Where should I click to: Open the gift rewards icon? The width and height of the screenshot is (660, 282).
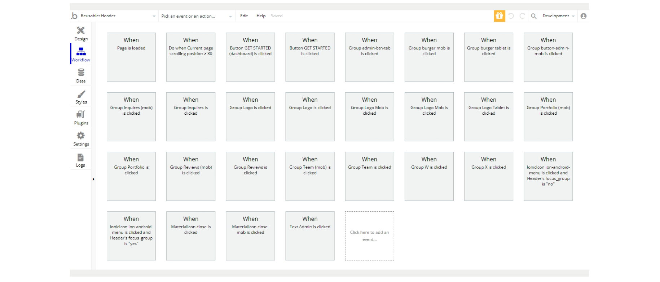(500, 16)
